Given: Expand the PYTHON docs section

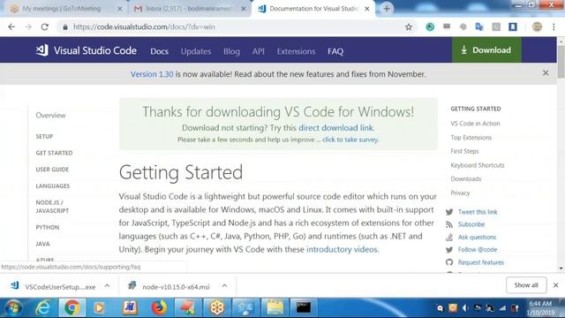Looking at the screenshot, I should (47, 228).
